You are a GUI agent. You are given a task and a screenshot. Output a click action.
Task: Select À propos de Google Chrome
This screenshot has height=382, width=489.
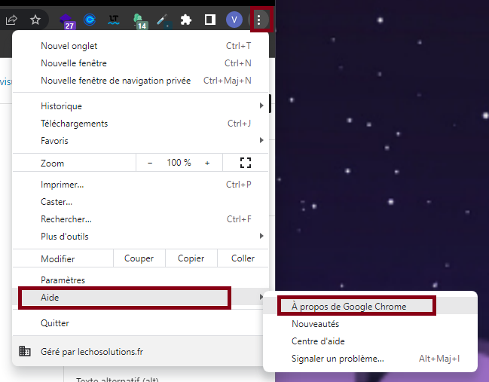coord(370,306)
